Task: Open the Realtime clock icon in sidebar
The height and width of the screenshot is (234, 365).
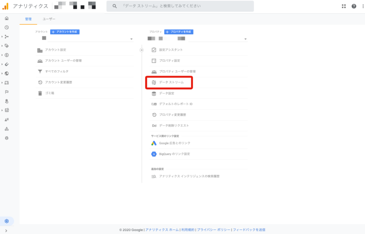Action: [7, 27]
